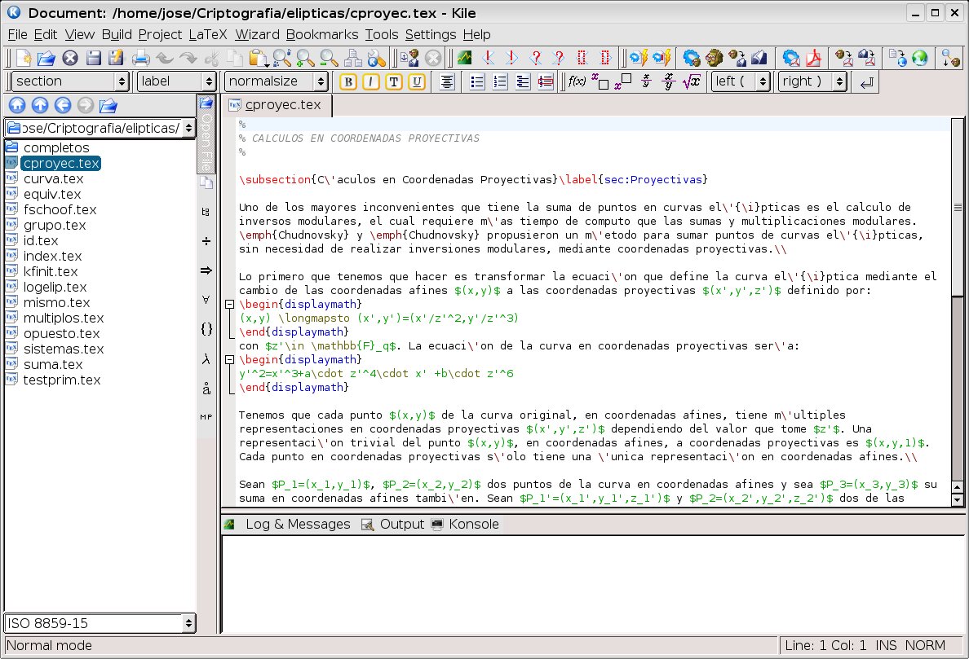Toggle the underline formatting button
Image resolution: width=969 pixels, height=659 pixels.
(417, 81)
